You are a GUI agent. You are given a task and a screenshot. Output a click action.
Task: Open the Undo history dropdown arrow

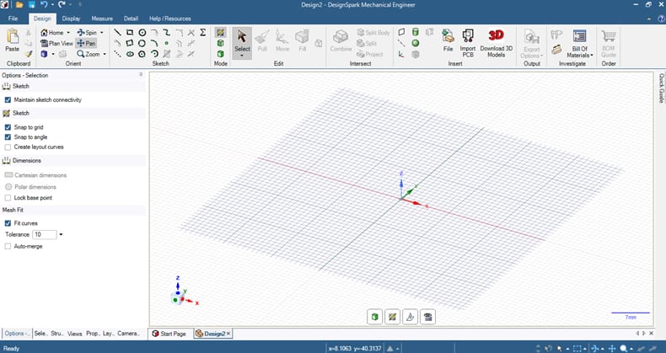(x=51, y=5)
